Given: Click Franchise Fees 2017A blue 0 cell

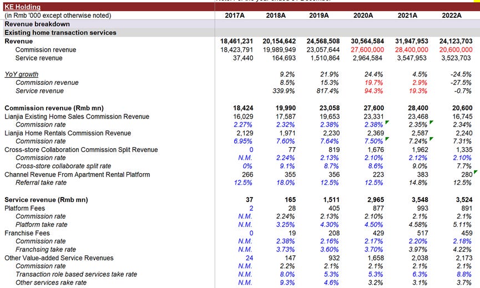Looking at the screenshot, I should [x=251, y=233].
